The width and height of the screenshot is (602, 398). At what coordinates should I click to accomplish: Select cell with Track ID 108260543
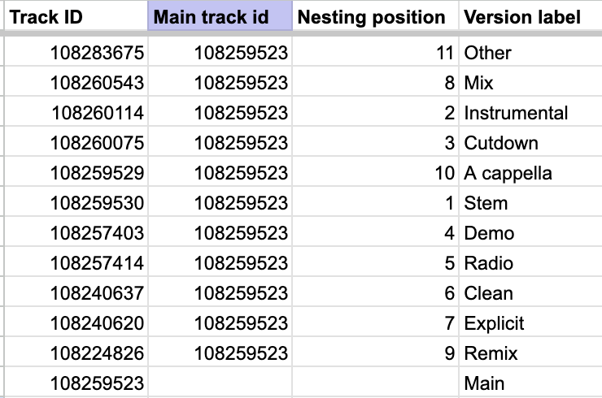point(76,82)
